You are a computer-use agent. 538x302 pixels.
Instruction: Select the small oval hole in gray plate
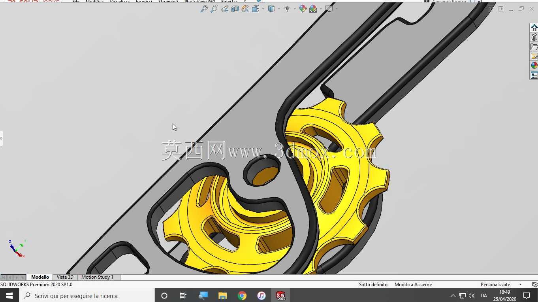click(261, 171)
